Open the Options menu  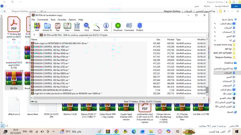(x=72, y=20)
